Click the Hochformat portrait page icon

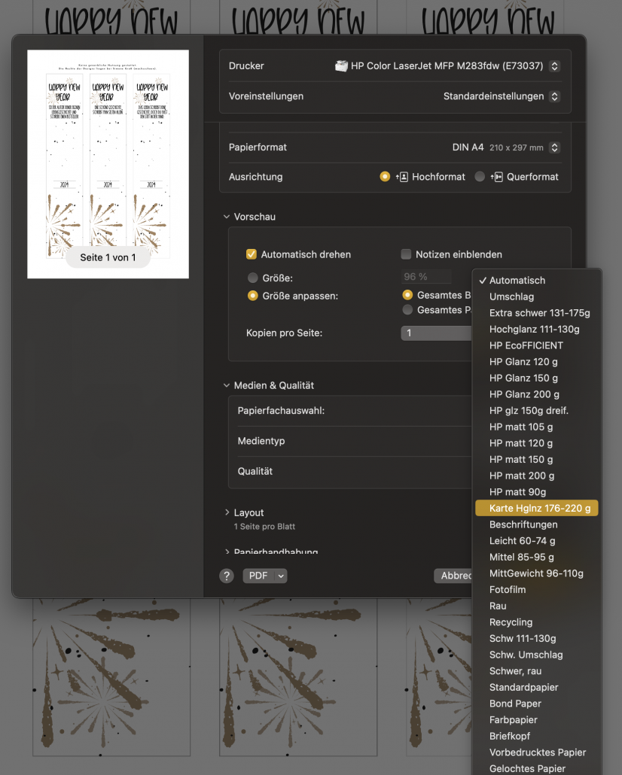pos(402,177)
